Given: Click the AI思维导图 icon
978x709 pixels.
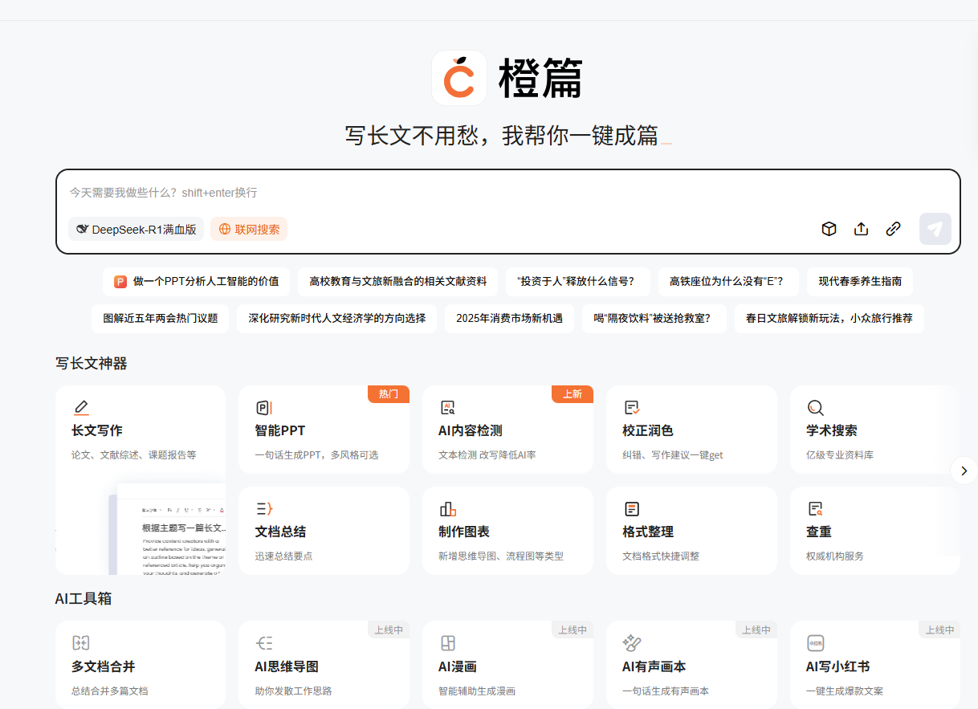Looking at the screenshot, I should point(264,643).
